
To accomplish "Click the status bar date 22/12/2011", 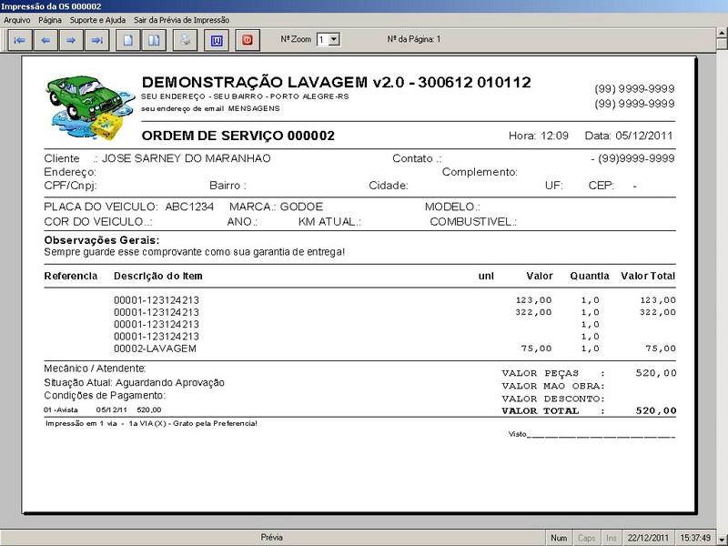I will 648,538.
